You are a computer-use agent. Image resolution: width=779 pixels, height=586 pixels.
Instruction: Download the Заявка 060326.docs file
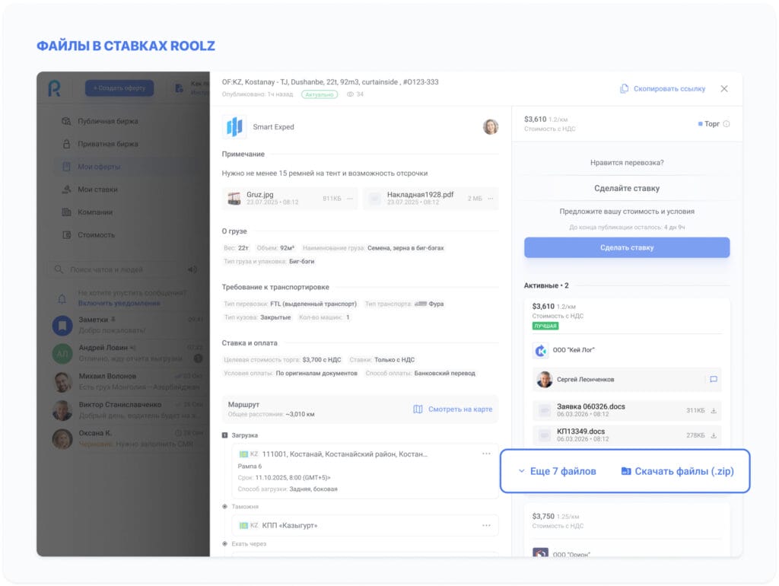pyautogui.click(x=714, y=411)
